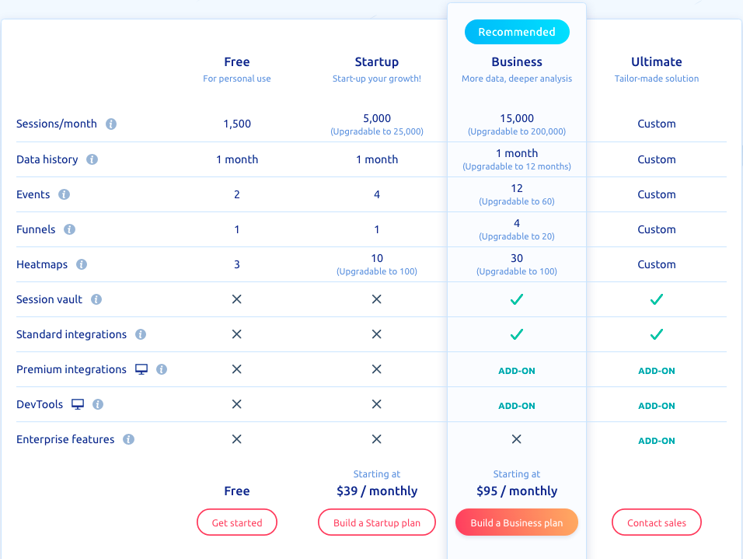743x559 pixels.
Task: Click the Funnels info icon
Action: click(x=69, y=229)
